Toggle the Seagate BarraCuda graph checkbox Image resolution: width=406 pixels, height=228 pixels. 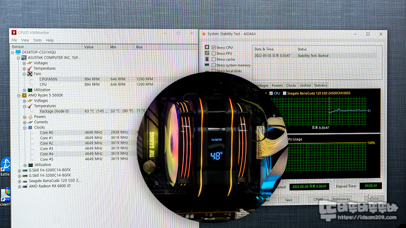tap(285, 93)
